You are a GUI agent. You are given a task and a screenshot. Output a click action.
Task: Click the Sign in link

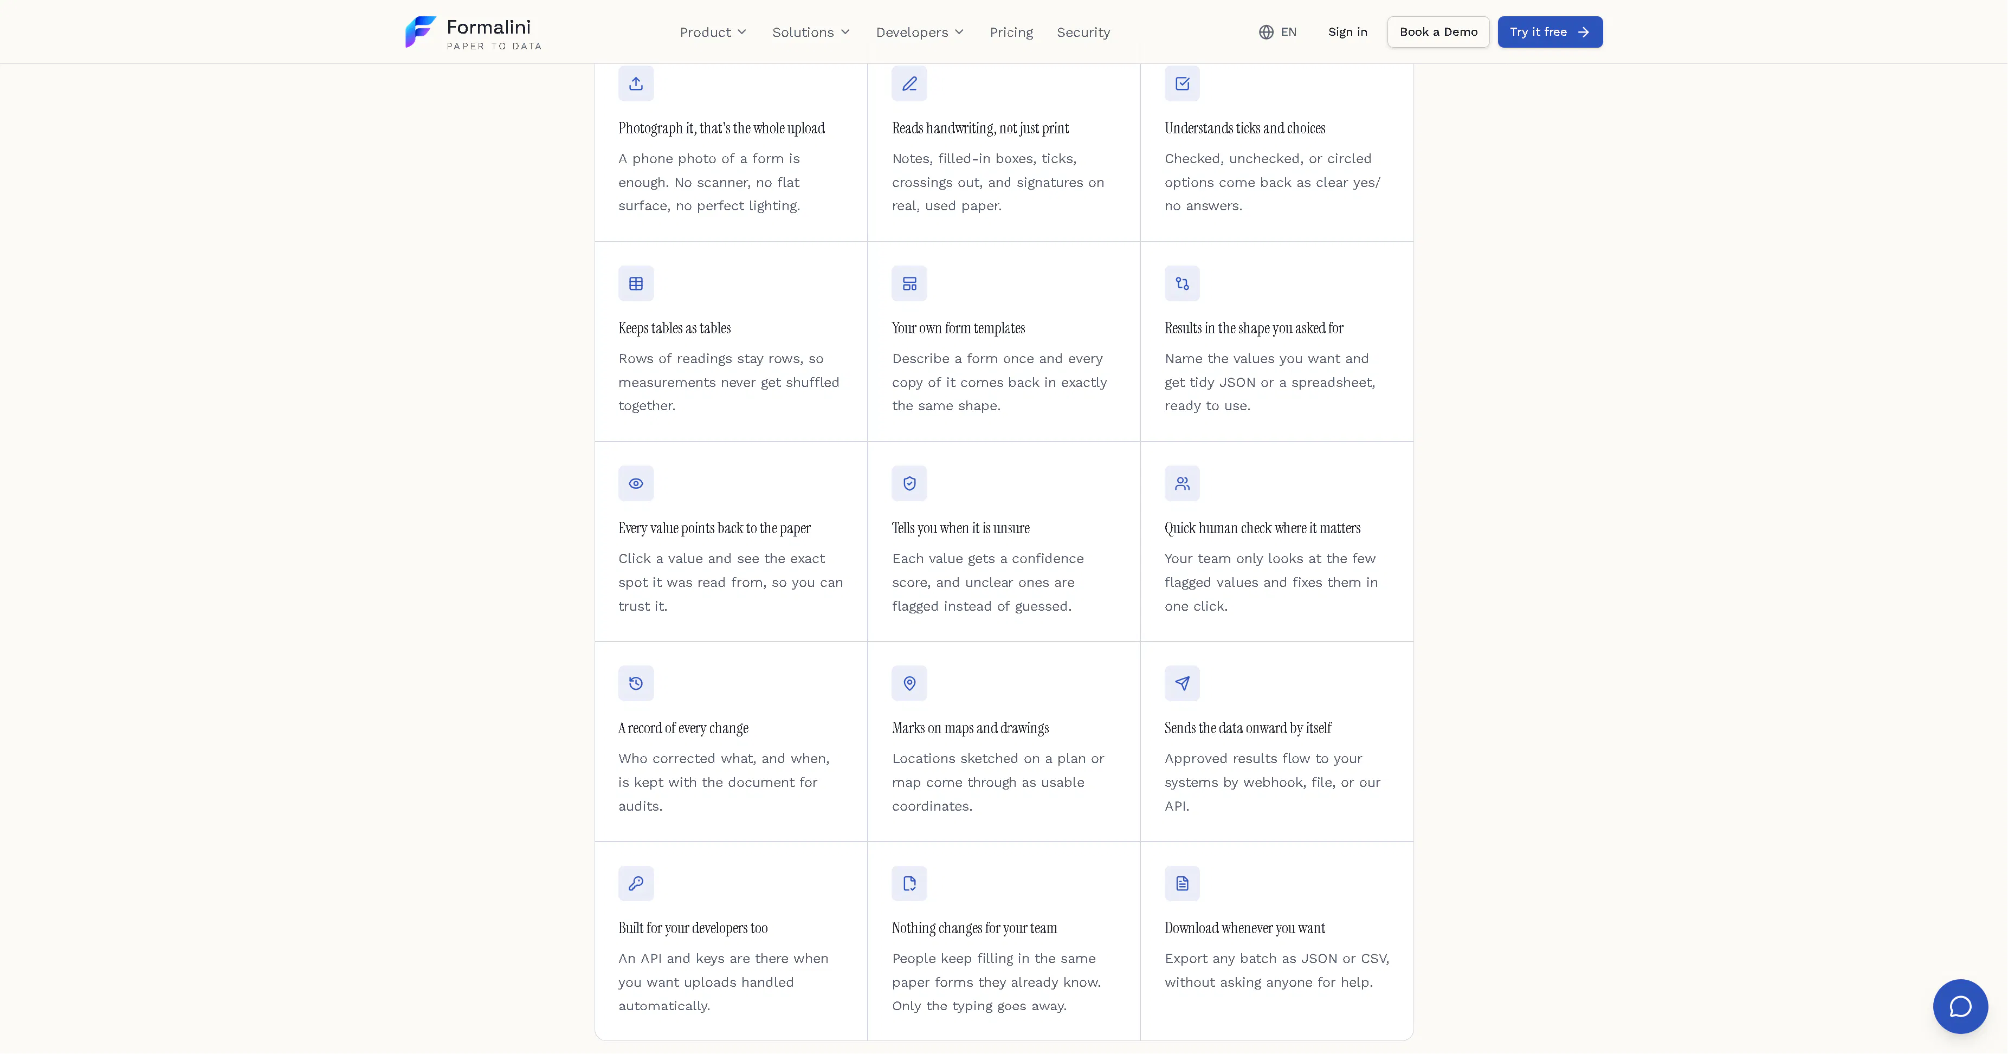1347,32
